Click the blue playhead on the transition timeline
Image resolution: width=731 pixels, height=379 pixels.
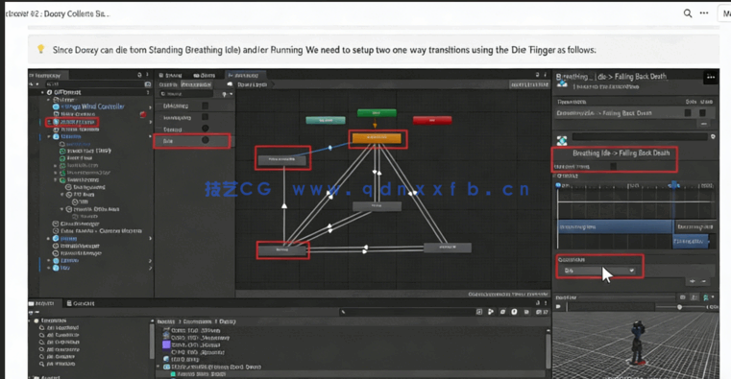[673, 185]
